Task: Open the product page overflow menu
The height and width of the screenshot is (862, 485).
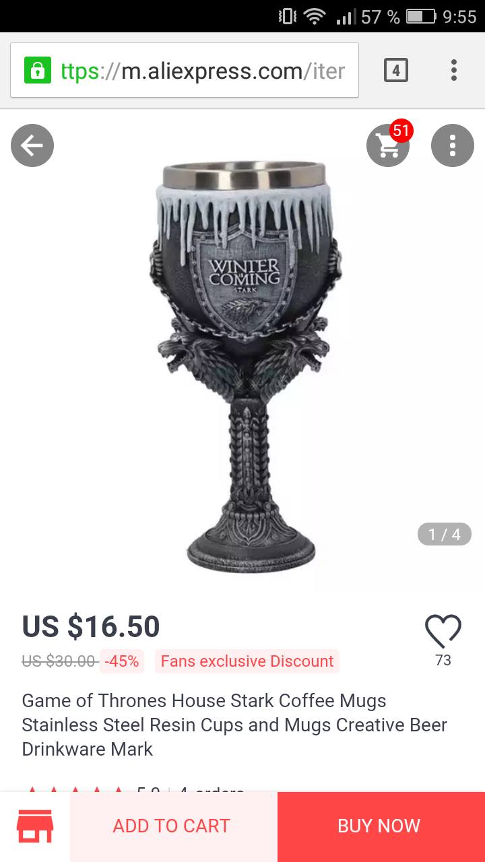Action: pos(453,145)
